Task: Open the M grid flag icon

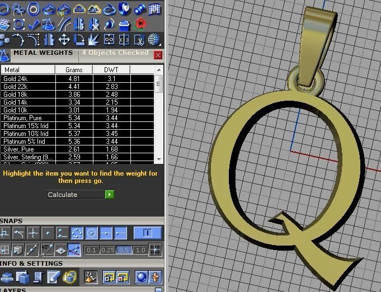Action: pos(154,10)
